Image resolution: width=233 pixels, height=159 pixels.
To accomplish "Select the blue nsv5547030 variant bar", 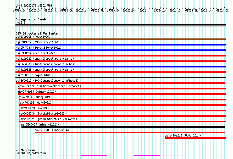I will pyautogui.click(x=120, y=50).
